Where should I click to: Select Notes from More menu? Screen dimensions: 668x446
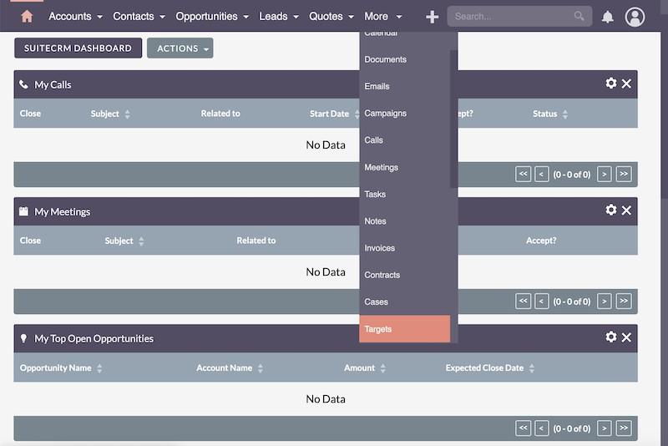(x=405, y=221)
